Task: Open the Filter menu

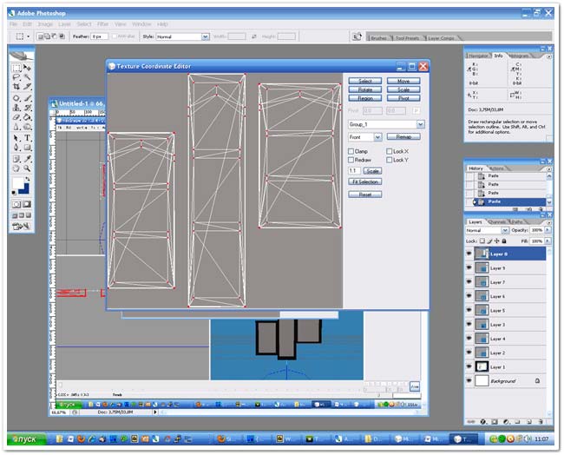Action: coord(103,24)
